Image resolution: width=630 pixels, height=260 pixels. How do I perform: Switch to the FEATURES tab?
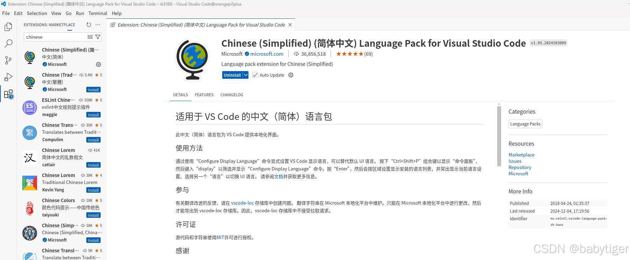(x=204, y=95)
